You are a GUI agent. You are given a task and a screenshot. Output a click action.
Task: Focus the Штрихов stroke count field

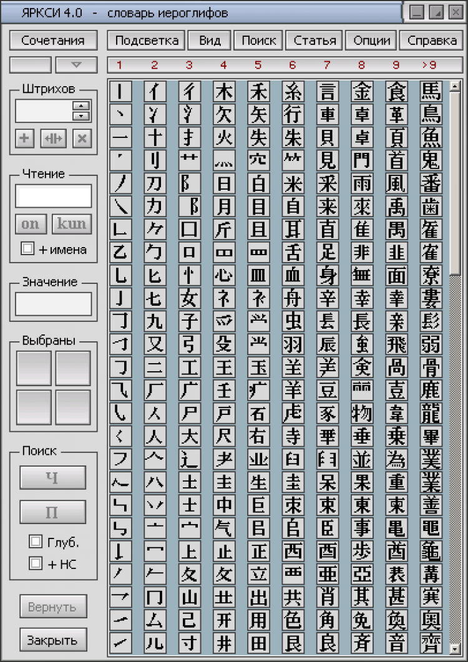pyautogui.click(x=43, y=111)
